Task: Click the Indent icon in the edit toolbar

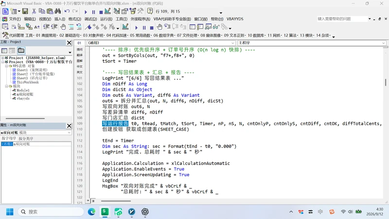Action: [x=46, y=27]
